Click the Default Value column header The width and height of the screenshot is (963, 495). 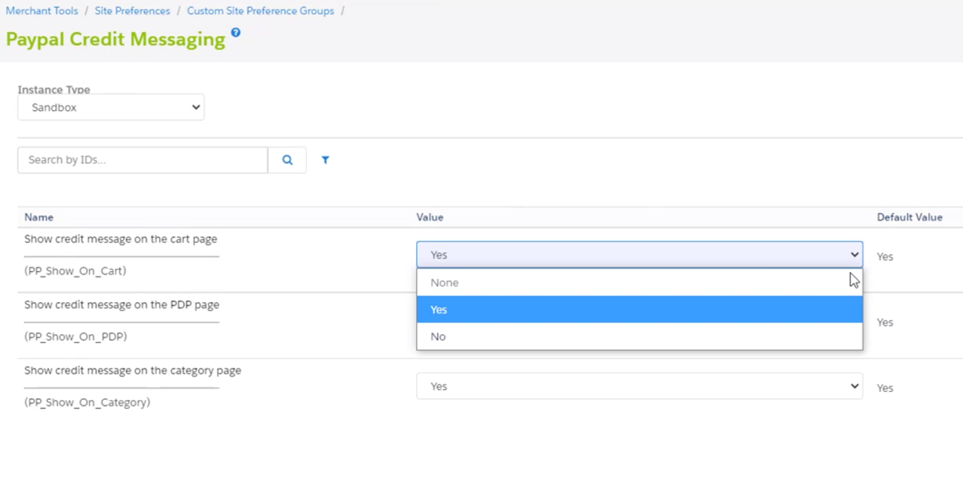coord(909,217)
